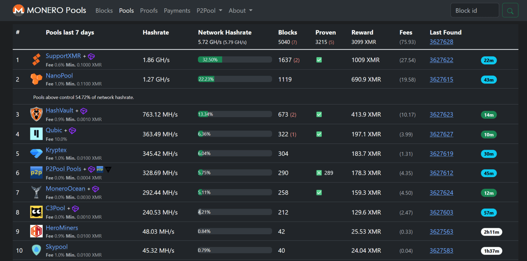The image size is (527, 261).
Task: Click the Qubic pool logo icon
Action: pyautogui.click(x=37, y=134)
